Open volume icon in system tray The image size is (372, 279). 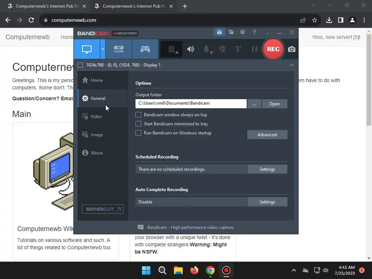325,270
